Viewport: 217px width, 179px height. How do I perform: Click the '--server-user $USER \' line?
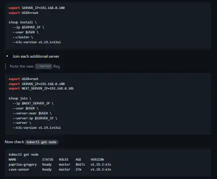point(32,113)
